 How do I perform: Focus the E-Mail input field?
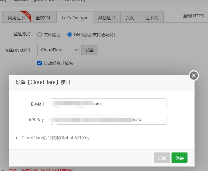click(x=109, y=104)
